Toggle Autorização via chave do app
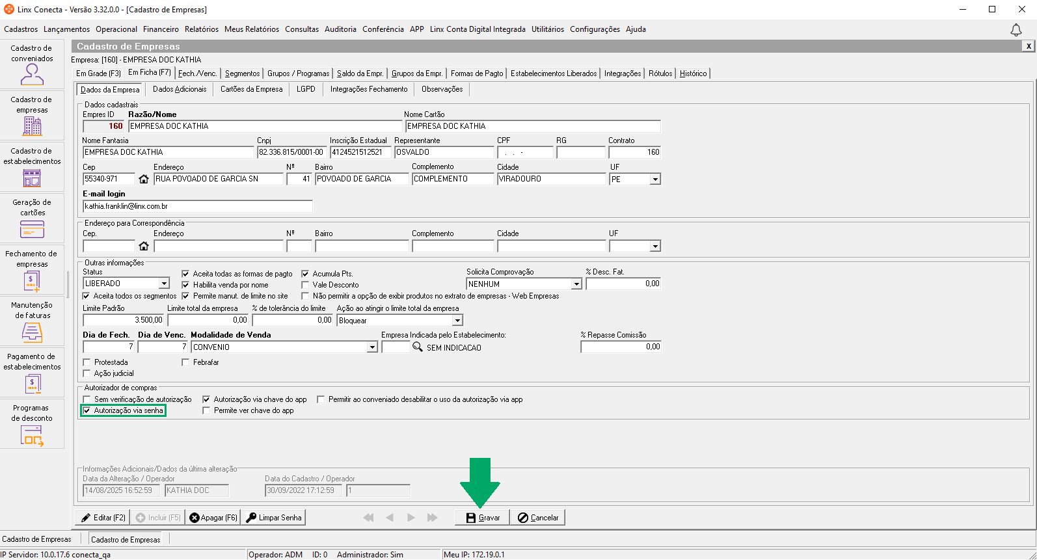Viewport: 1037px width, 560px height. click(x=206, y=399)
